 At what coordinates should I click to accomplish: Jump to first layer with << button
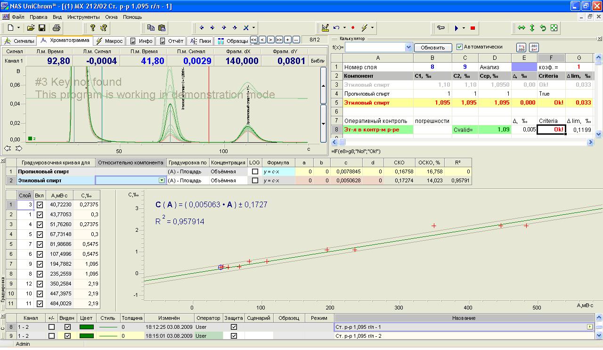coord(254,40)
